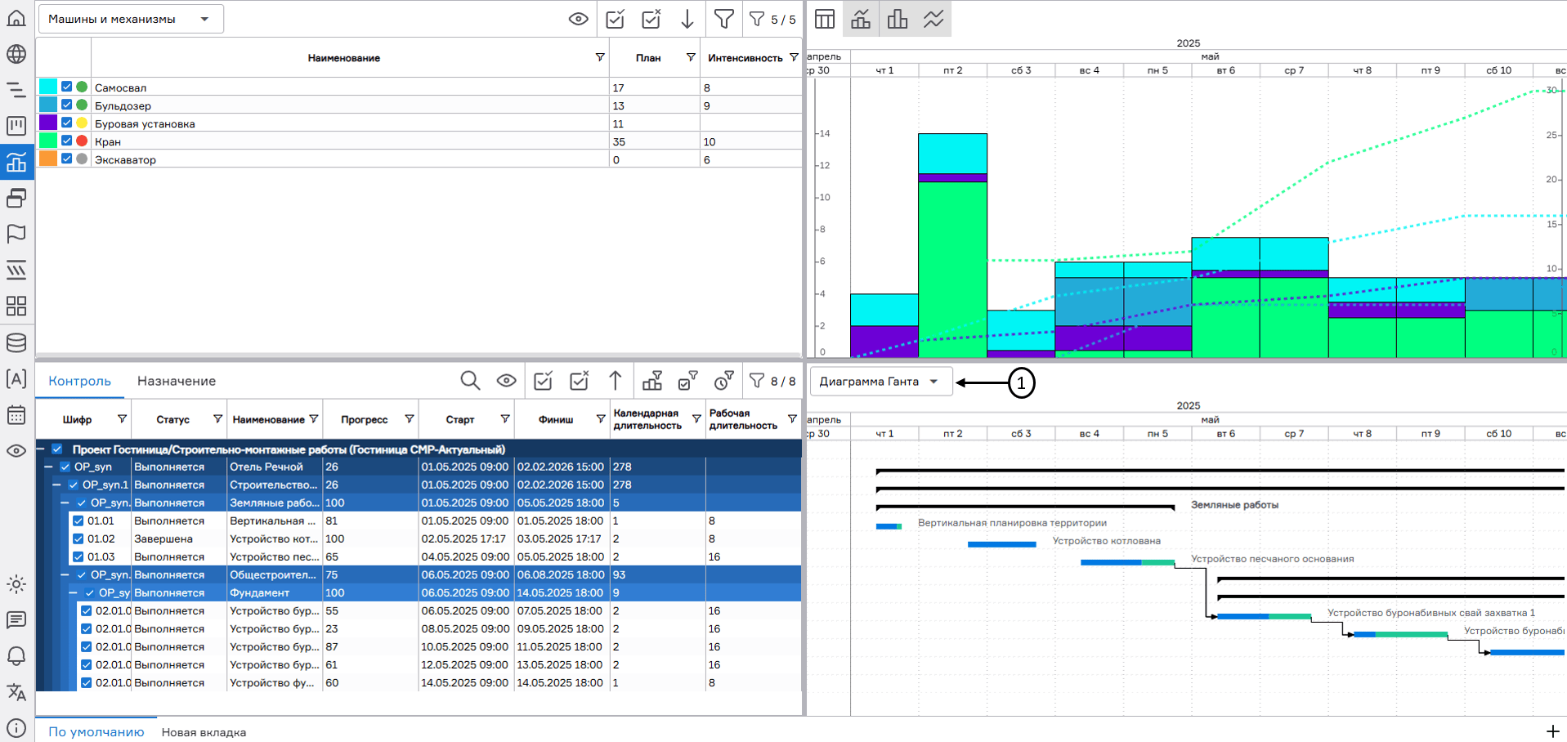Open the language translation icon
Viewport: 1567px width, 742px height.
(16, 692)
